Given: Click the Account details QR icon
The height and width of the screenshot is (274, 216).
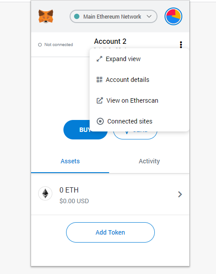Looking at the screenshot, I should click(99, 80).
